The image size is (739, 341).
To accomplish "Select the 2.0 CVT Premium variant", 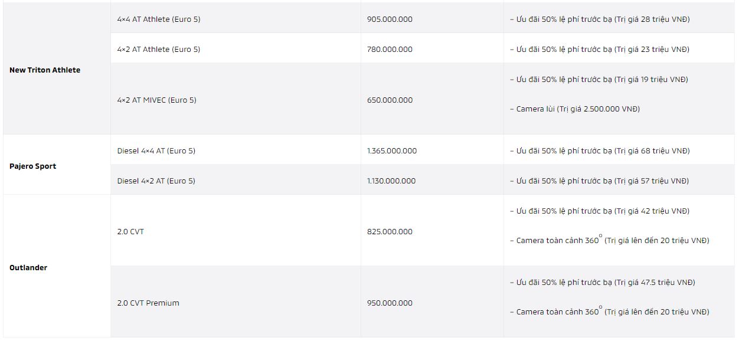I will point(148,303).
